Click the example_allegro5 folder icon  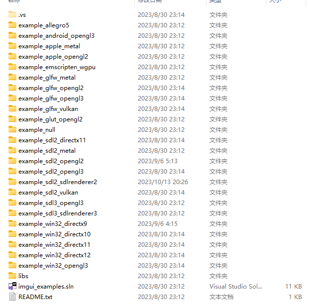pos(12,25)
